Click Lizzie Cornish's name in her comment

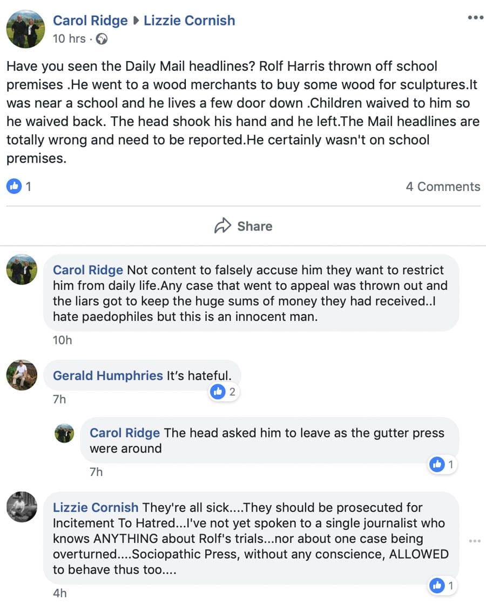pyautogui.click(x=96, y=508)
